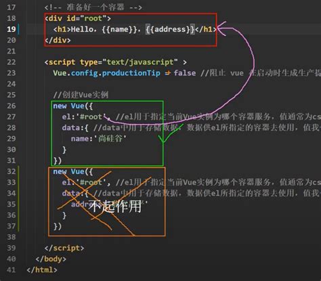Click line number 18 in the gutter

12,18
